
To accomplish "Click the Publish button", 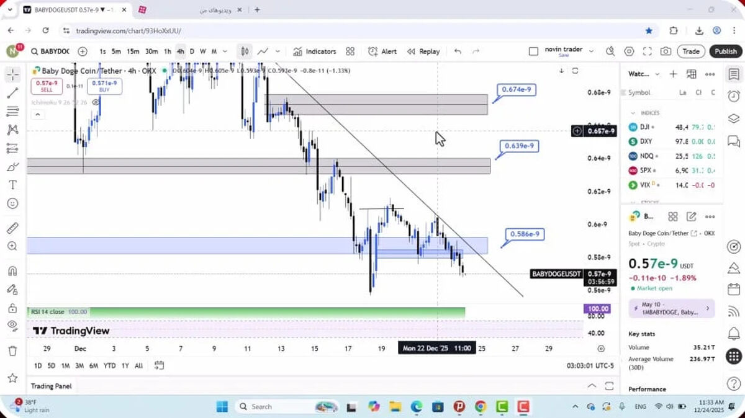I will [x=725, y=51].
